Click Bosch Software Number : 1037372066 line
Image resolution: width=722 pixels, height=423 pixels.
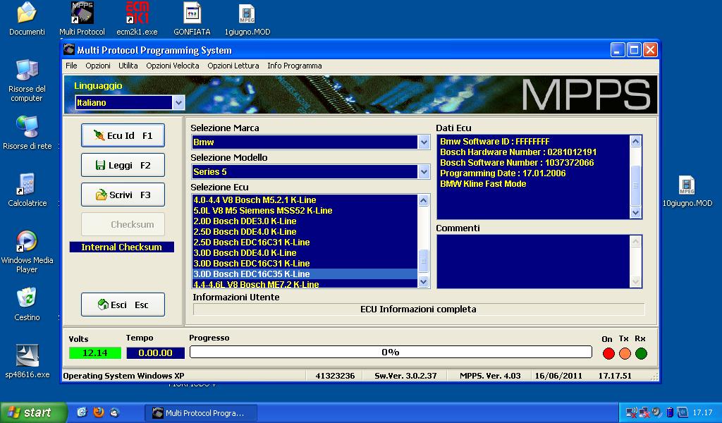coord(517,163)
